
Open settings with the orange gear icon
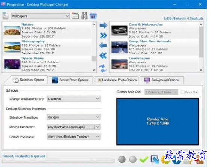pyautogui.click(x=165, y=160)
